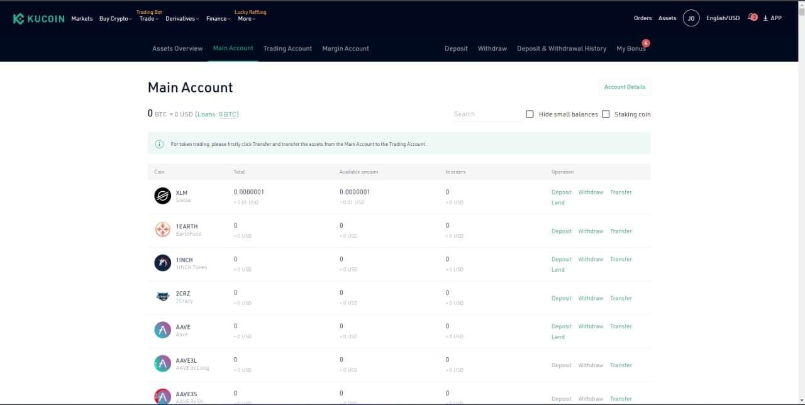Screen dimensions: 805x405
Task: Click Withdraw for 1EARTH
Action: tap(591, 231)
